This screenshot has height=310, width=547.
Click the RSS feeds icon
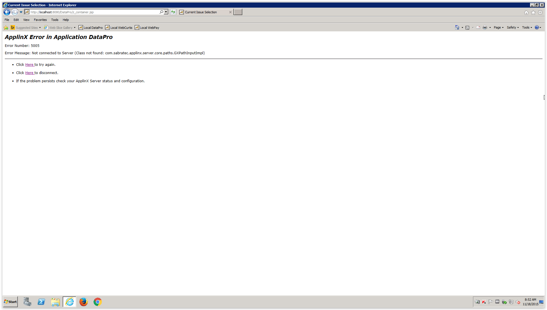467,27
